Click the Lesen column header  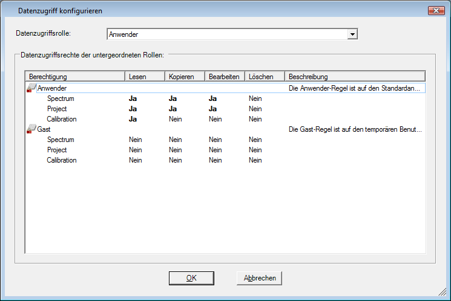pyautogui.click(x=145, y=77)
